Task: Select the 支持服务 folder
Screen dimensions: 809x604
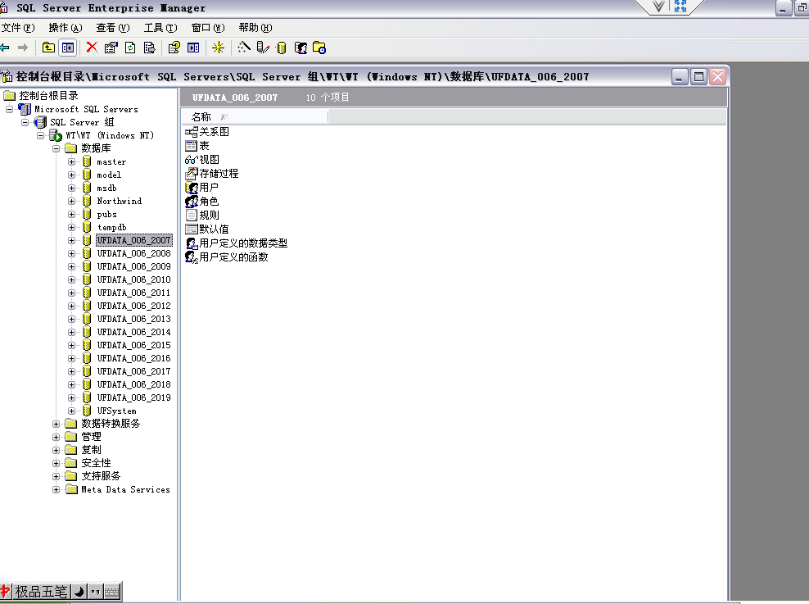Action: click(101, 476)
